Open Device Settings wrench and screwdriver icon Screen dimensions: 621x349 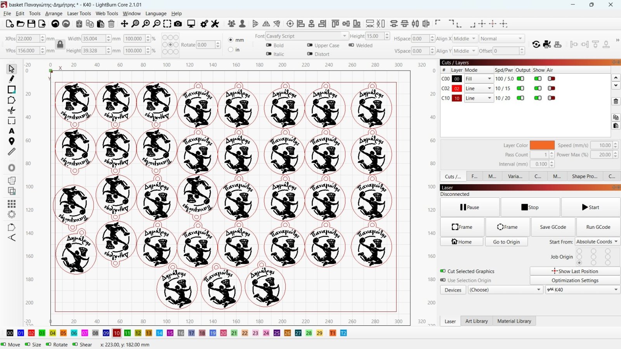[x=215, y=24]
